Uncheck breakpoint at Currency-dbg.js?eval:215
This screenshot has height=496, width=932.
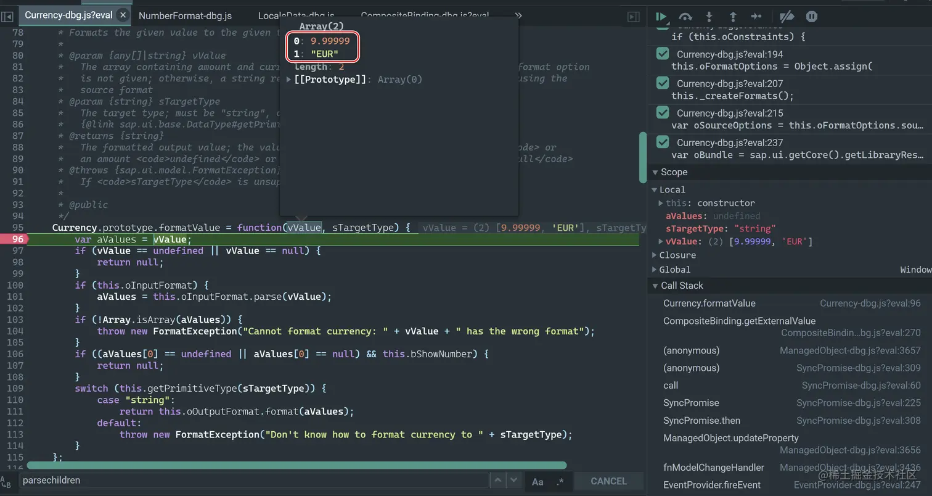coord(663,112)
